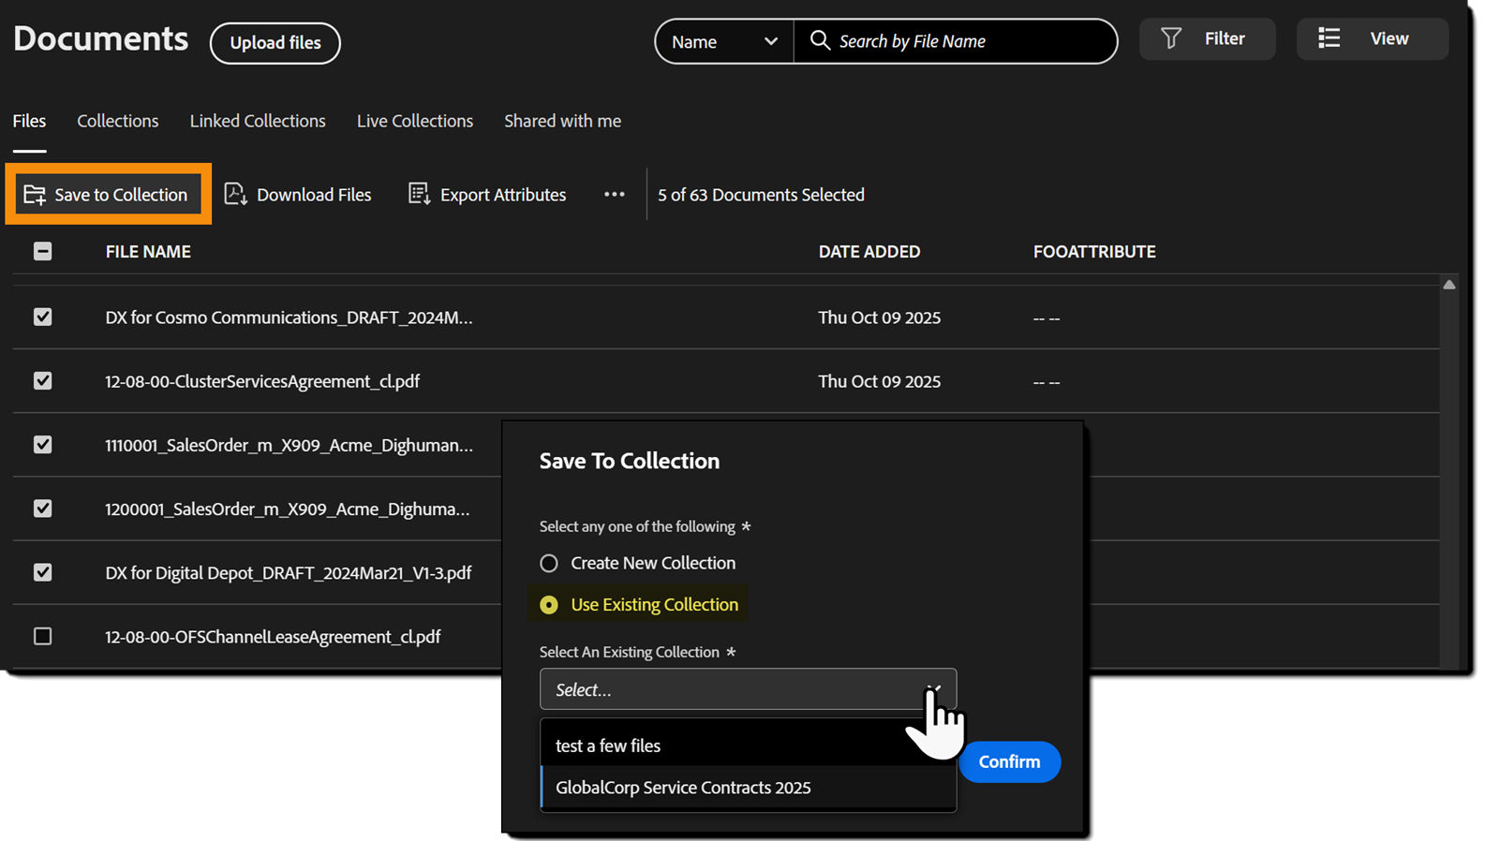Click the View list icon

(1329, 38)
